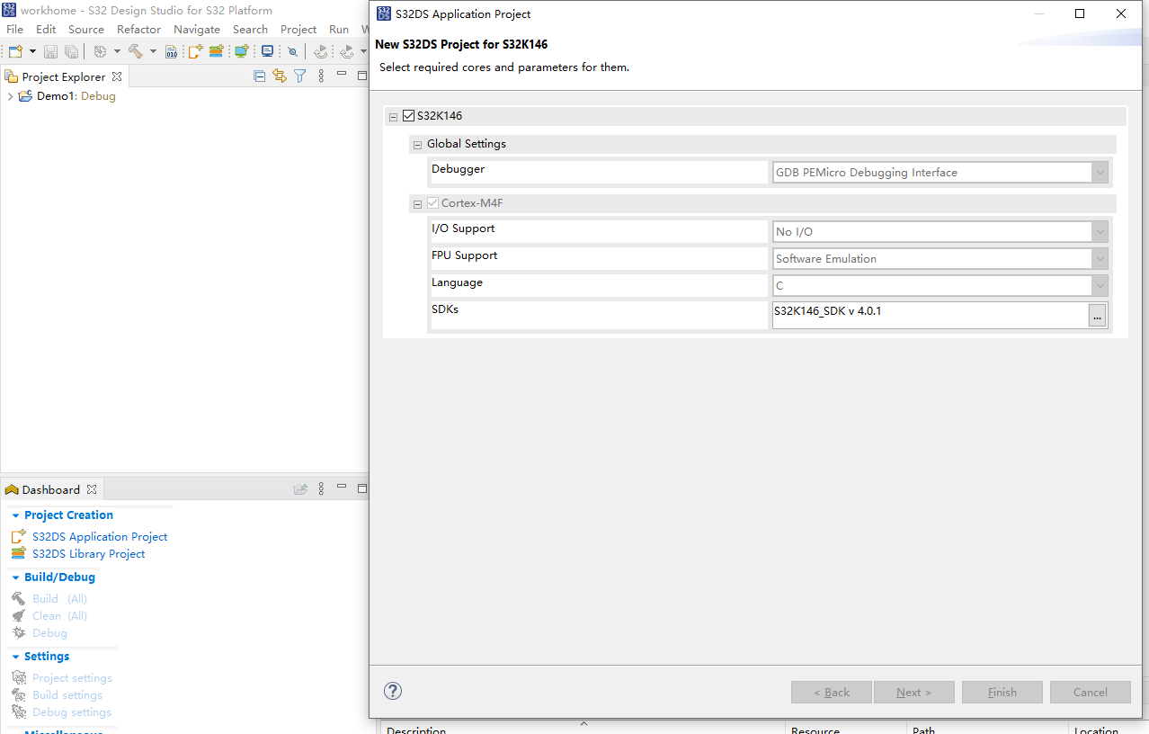Open the FPU Support dropdown
Viewport: 1149px width, 734px height.
1100,258
